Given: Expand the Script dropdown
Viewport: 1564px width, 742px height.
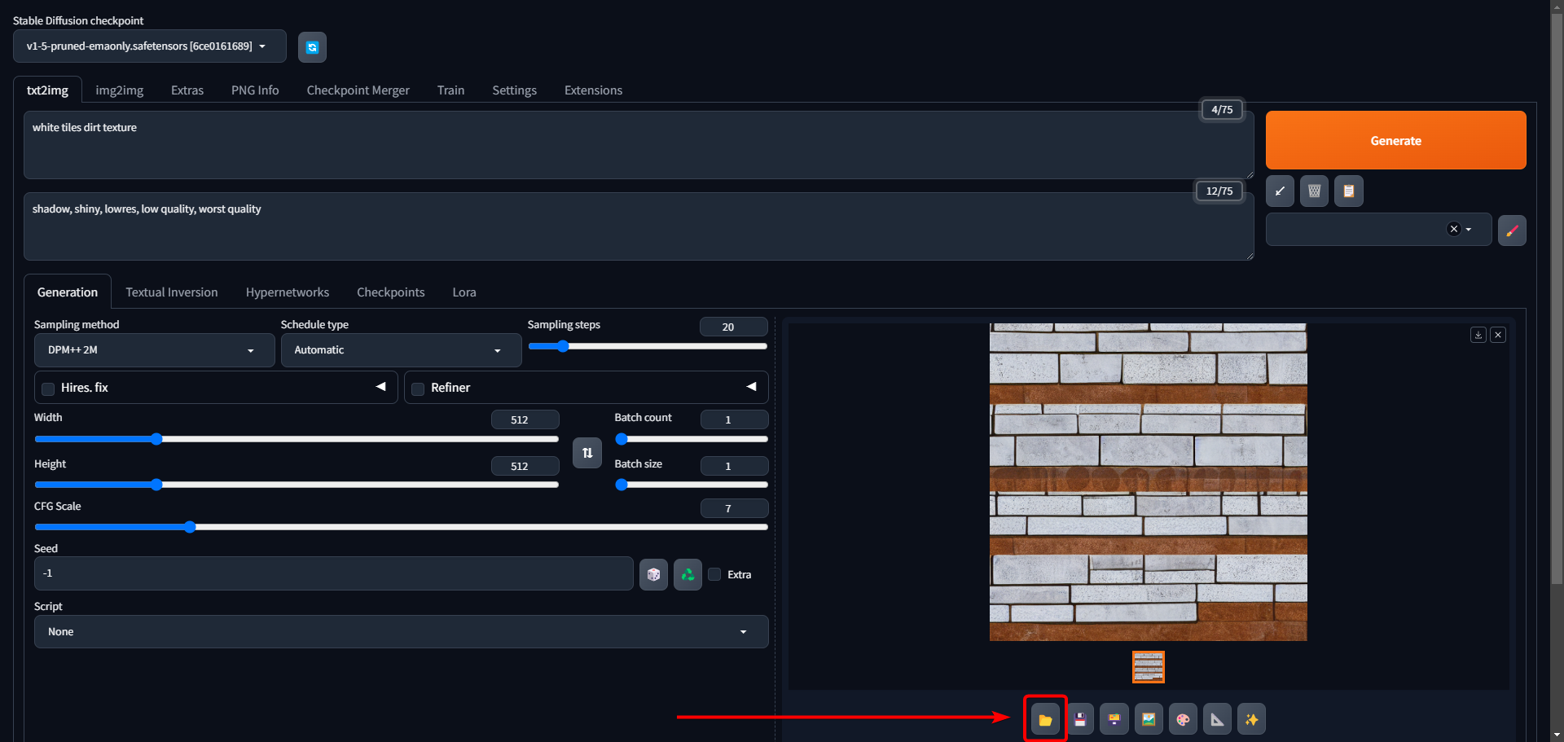Looking at the screenshot, I should [x=401, y=632].
